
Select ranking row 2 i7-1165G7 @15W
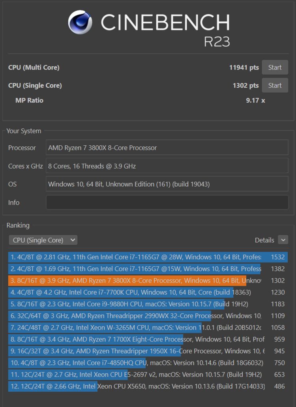pos(148,269)
